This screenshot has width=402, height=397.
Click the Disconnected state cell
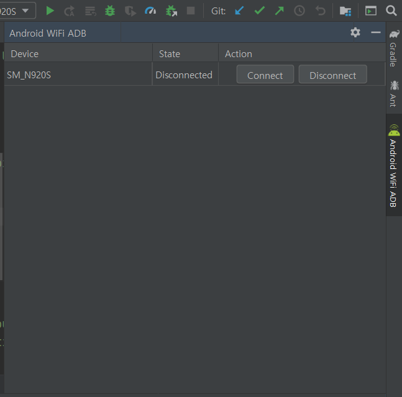click(185, 75)
